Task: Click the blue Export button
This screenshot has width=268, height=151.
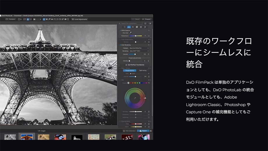Action: [143, 131]
